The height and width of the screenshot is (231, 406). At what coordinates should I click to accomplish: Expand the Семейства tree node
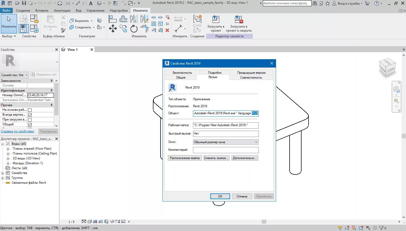pos(2,173)
